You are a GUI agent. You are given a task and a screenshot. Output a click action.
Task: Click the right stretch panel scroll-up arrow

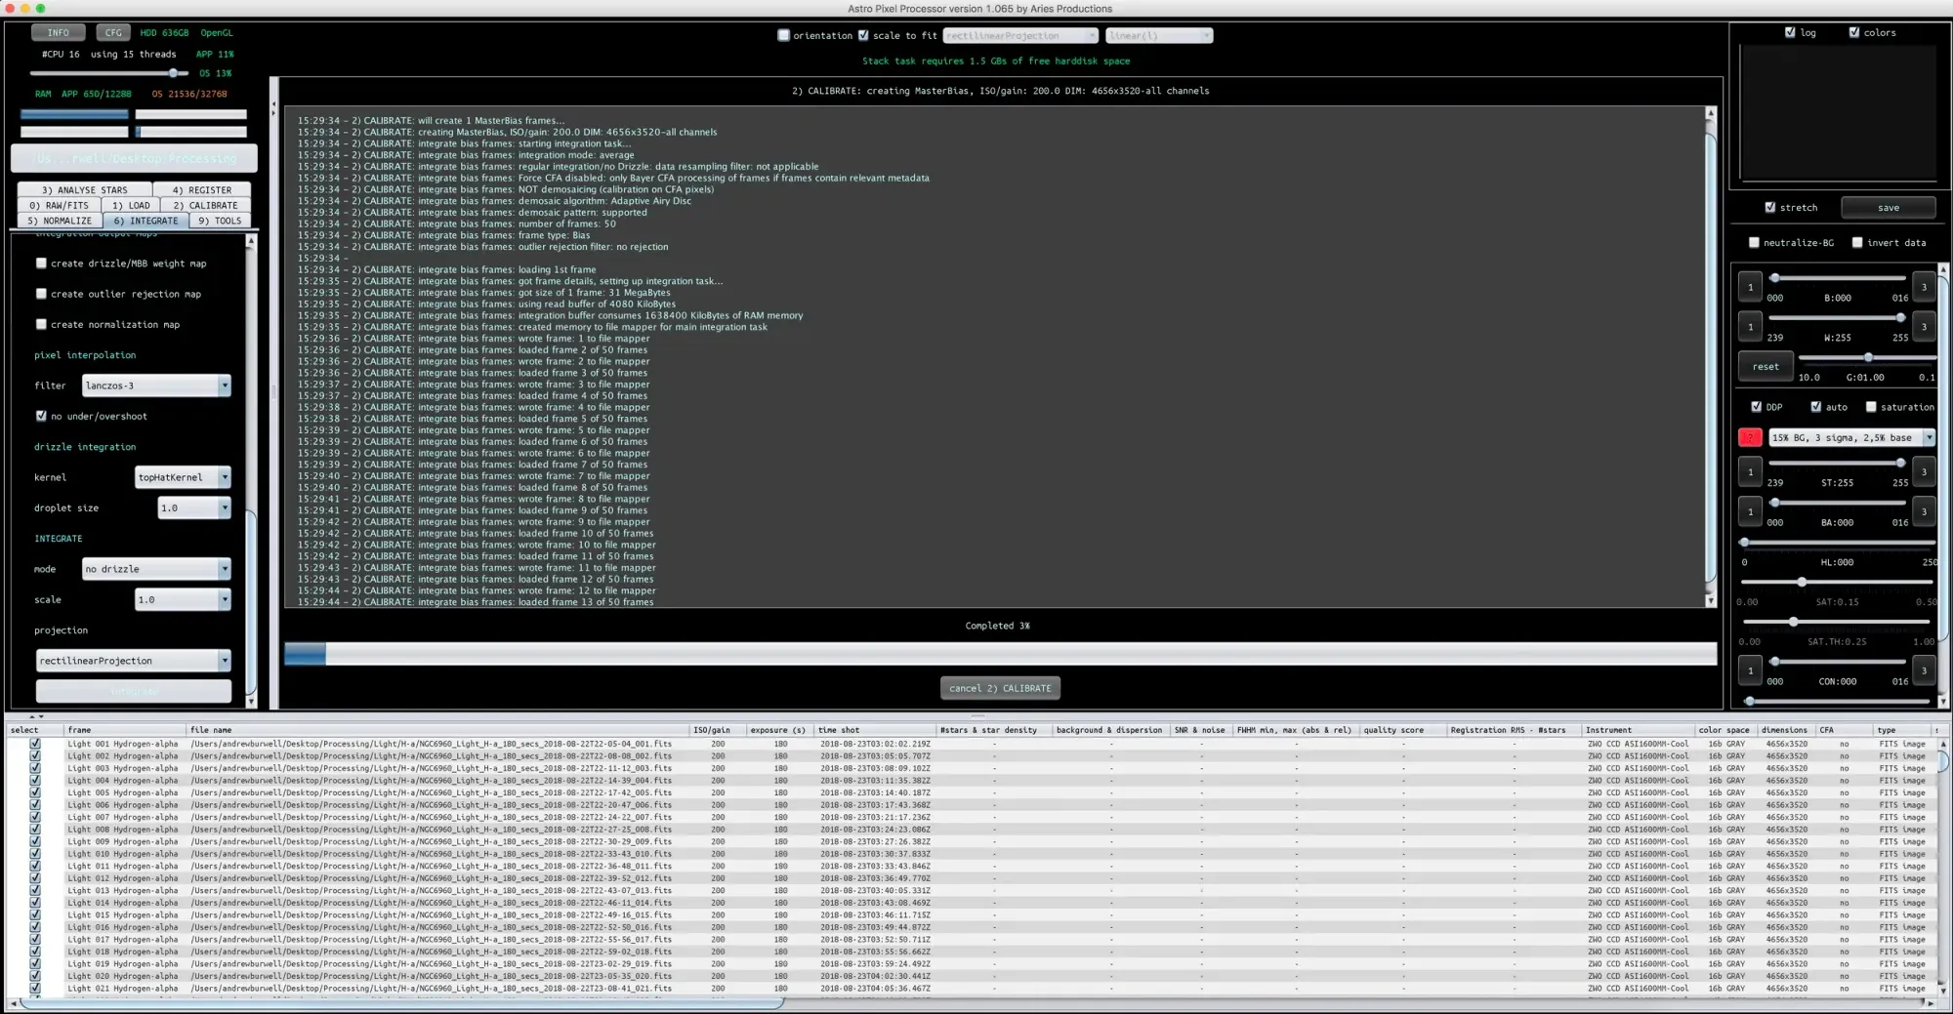(1942, 269)
